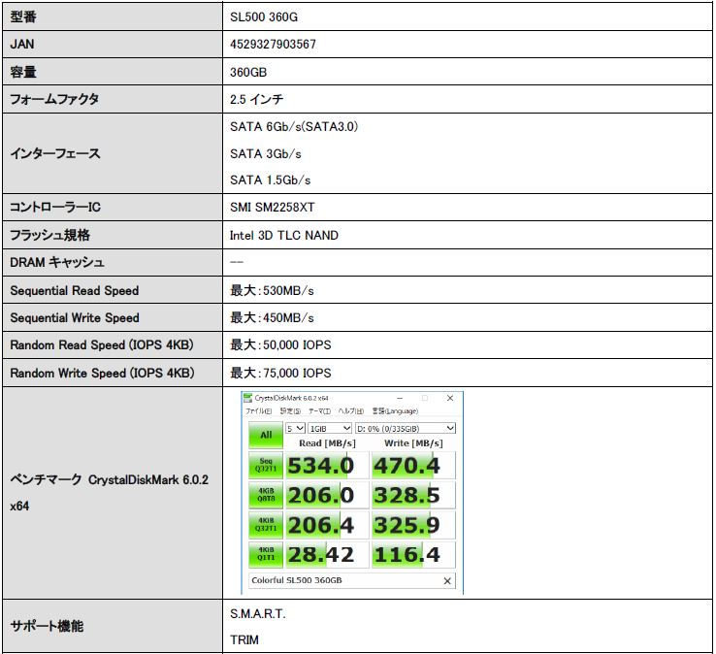Click the random write value 最大:75,000 IOPS
The width and height of the screenshot is (716, 654).
(280, 374)
